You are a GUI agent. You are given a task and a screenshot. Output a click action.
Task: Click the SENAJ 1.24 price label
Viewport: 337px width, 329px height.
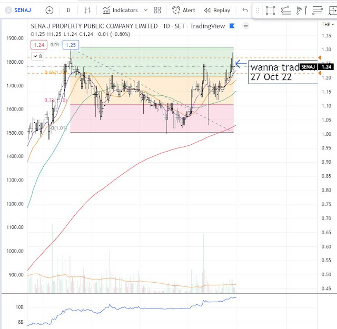pos(316,67)
